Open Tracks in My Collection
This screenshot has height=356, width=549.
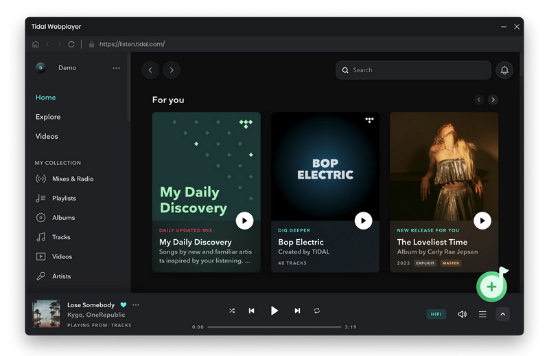[61, 237]
